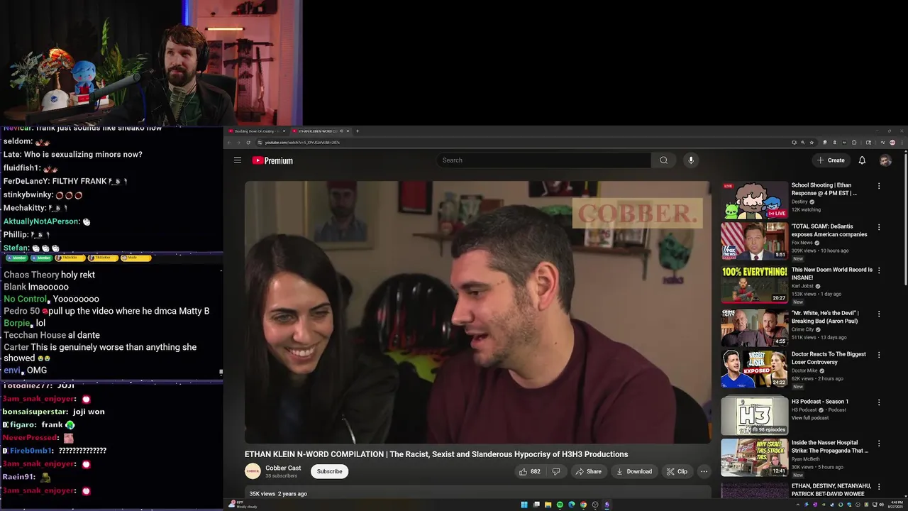
Task: Open options for Nasser Hospital Strike video
Action: [x=879, y=444]
